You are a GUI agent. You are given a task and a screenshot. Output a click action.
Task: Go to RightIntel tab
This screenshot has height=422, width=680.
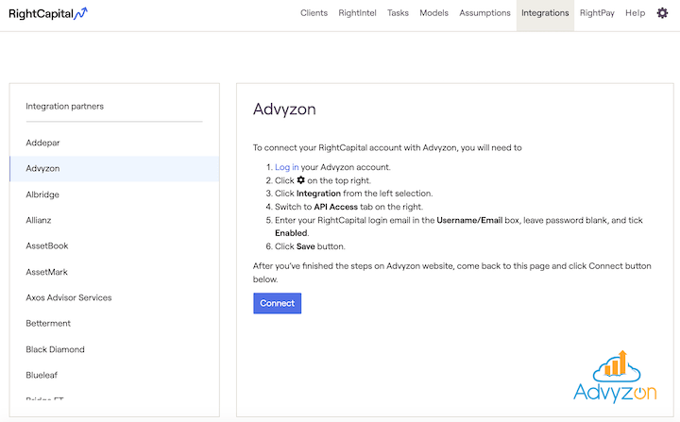click(357, 13)
